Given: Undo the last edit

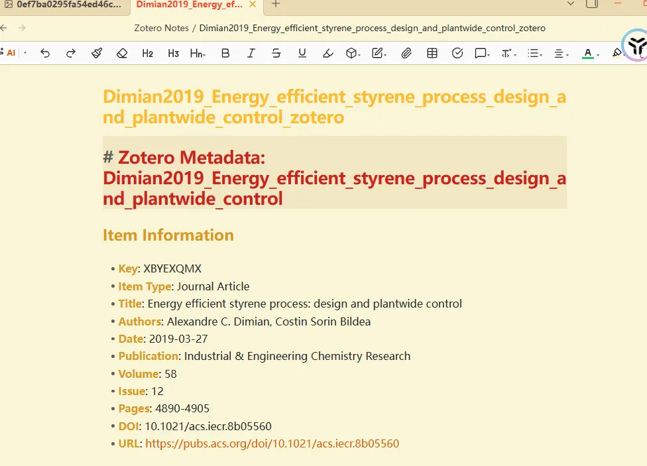Looking at the screenshot, I should click(45, 53).
